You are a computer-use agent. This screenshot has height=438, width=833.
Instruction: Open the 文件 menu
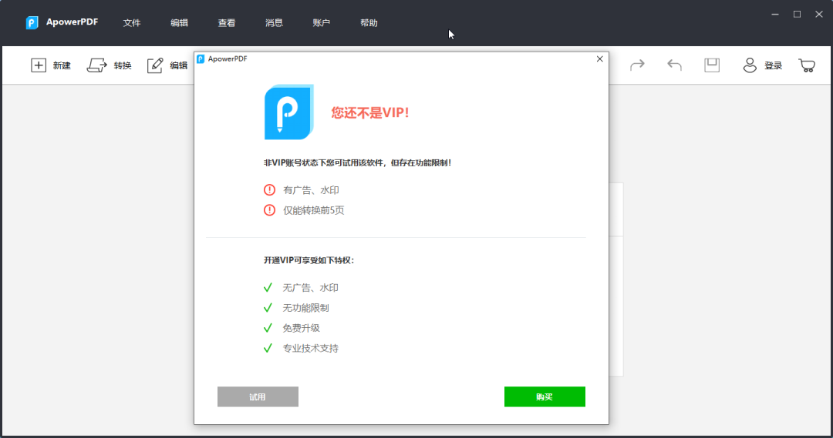click(x=132, y=23)
